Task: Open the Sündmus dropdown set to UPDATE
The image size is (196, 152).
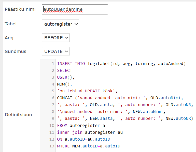Action: (x=55, y=52)
